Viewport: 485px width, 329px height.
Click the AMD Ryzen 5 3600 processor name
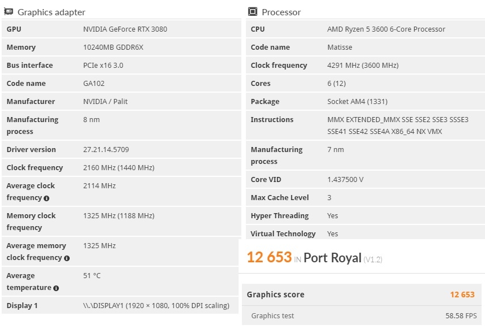pos(386,29)
